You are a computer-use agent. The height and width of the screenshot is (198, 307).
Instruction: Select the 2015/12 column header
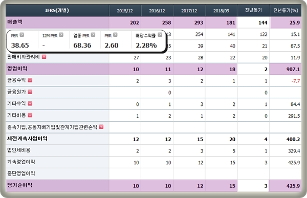[125, 11]
